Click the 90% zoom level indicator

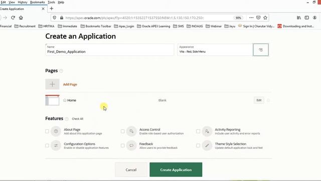(238, 18)
